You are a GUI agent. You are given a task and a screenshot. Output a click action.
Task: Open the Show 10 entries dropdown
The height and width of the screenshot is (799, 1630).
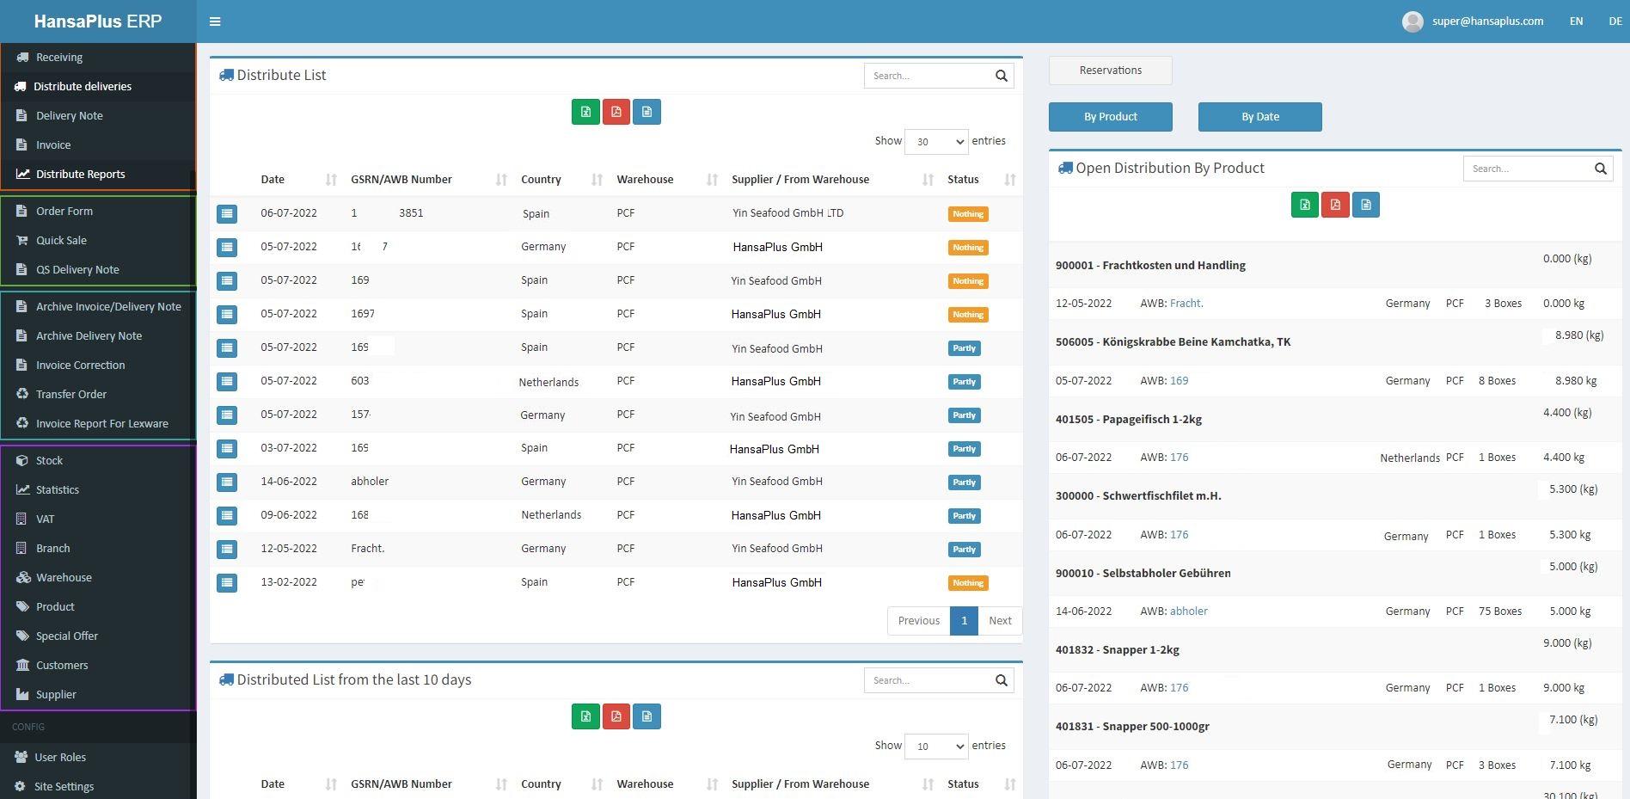point(936,746)
